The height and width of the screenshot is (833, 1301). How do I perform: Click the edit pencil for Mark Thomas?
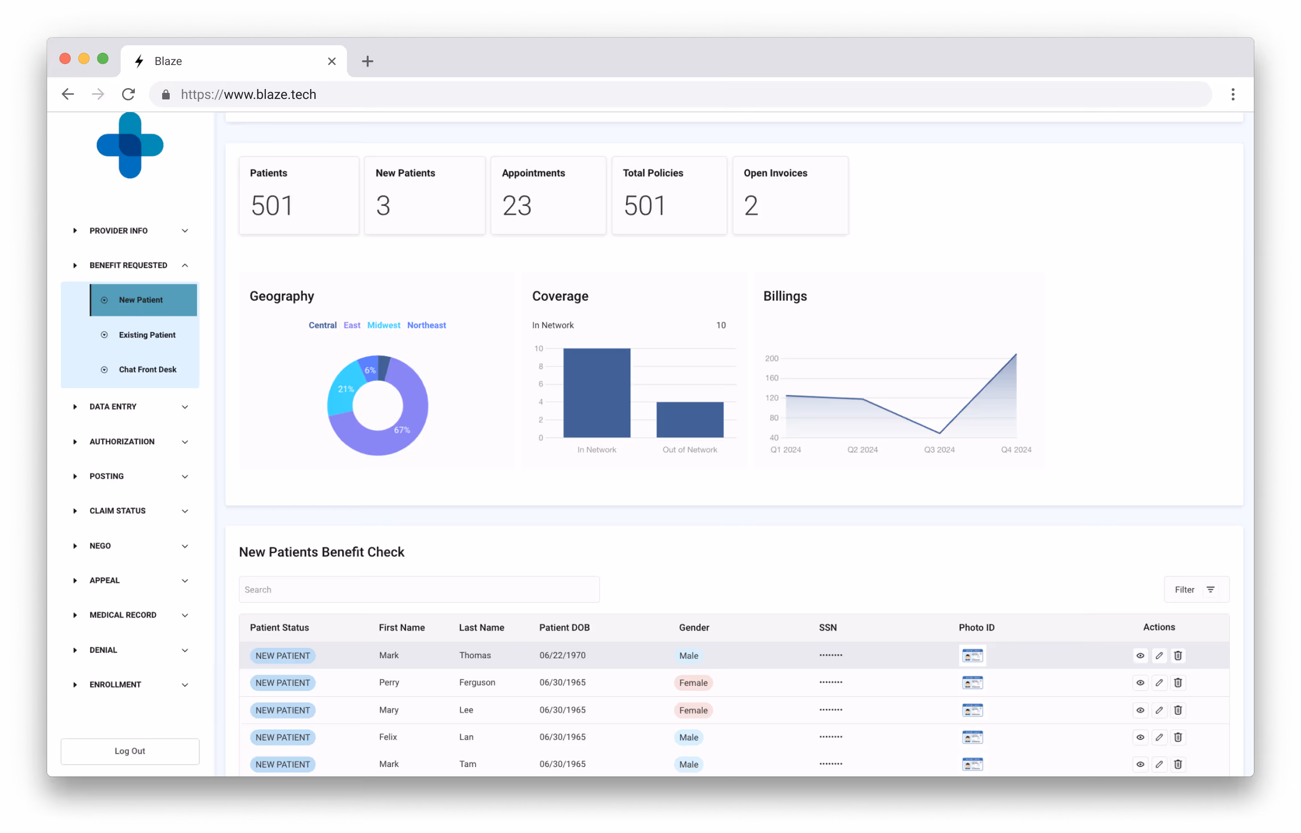click(x=1159, y=655)
